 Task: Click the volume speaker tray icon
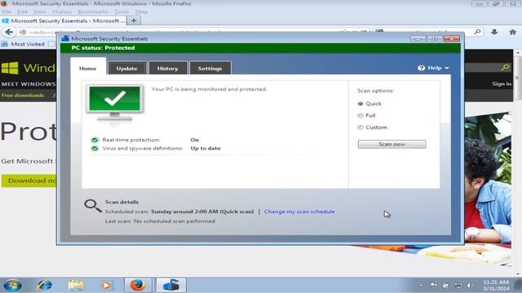click(470, 285)
